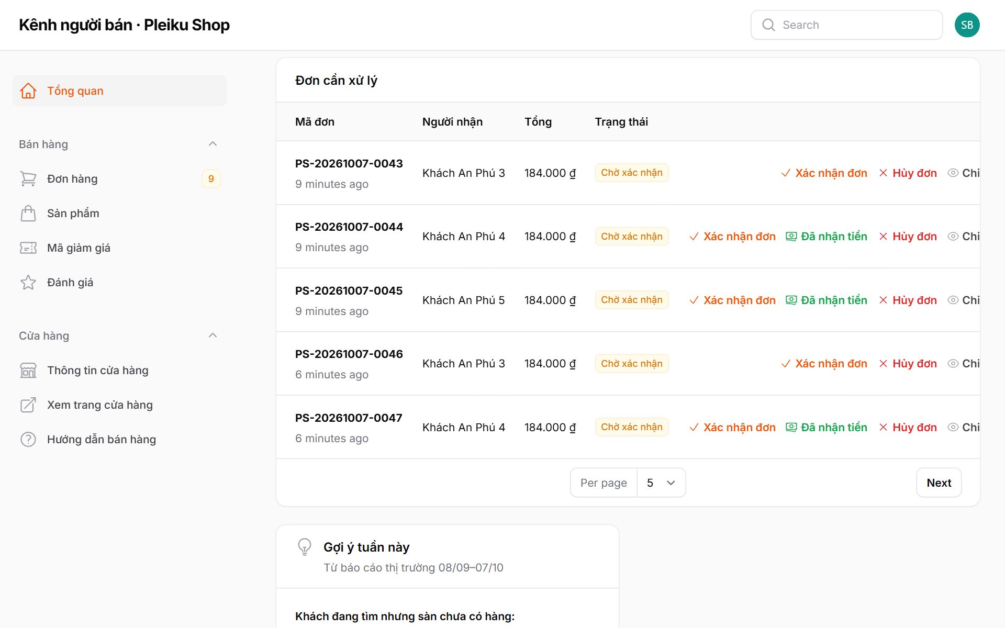This screenshot has height=628, width=1005.
Task: Focus the Search input field
Action: [x=846, y=25]
